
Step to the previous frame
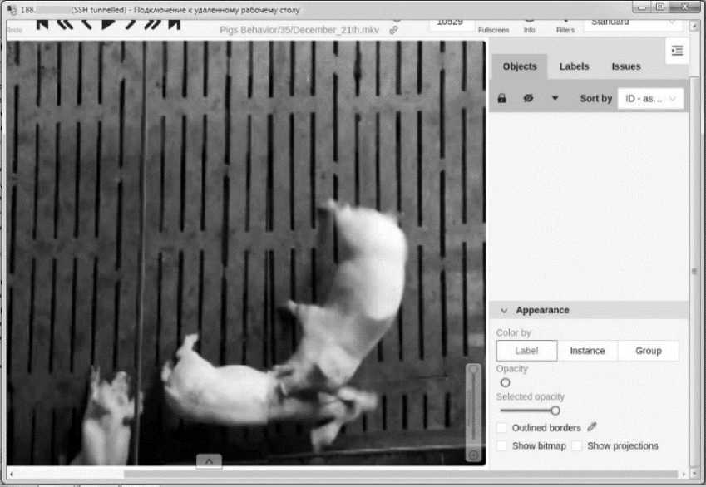click(87, 24)
